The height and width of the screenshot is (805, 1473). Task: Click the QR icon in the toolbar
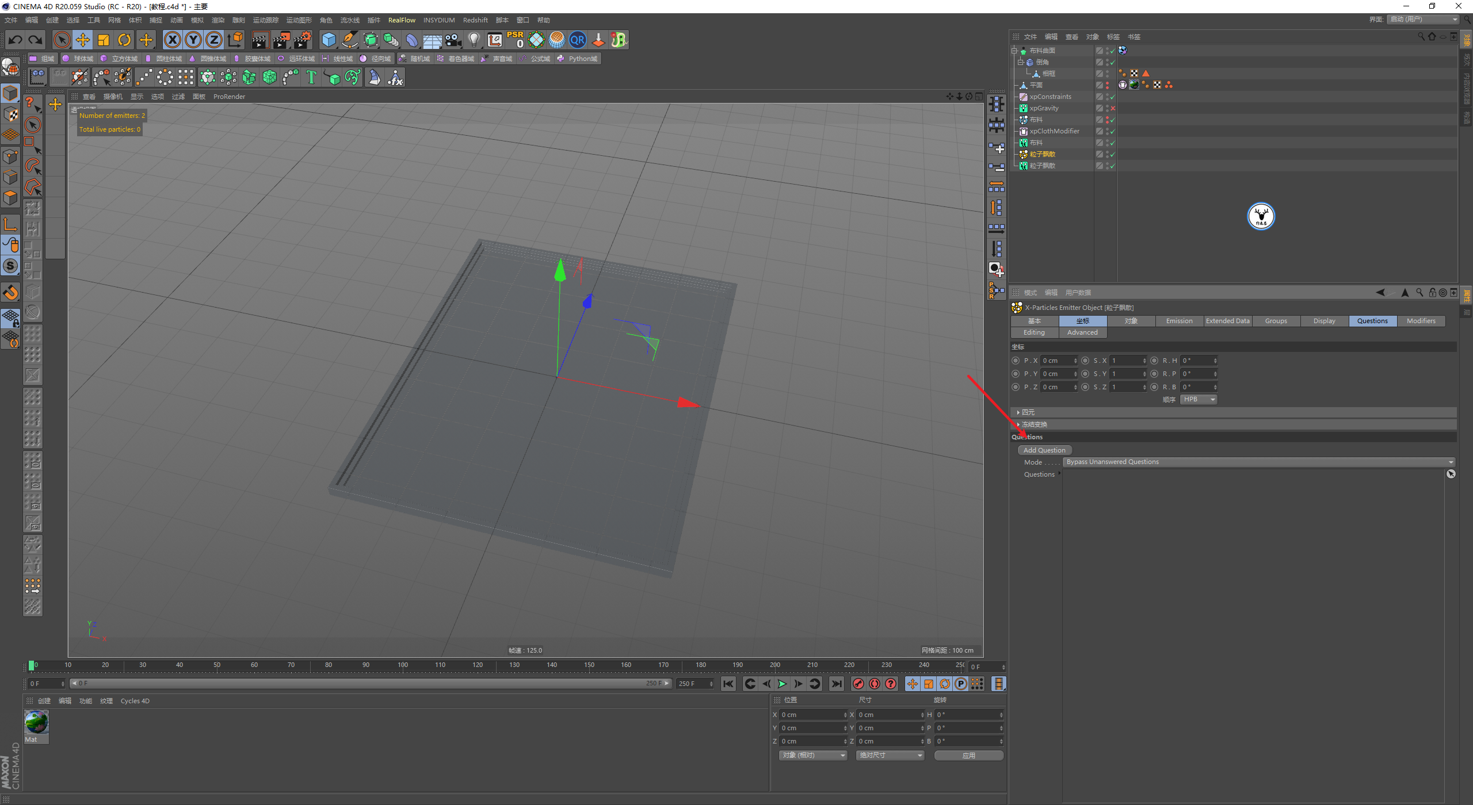[578, 40]
